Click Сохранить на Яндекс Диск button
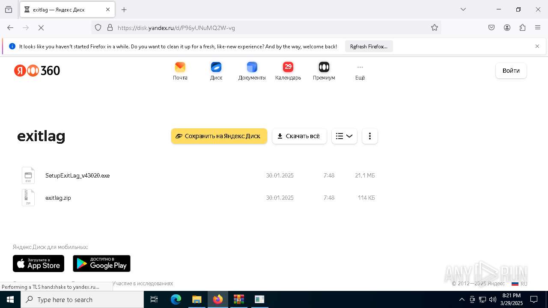This screenshot has width=548, height=308. [219, 136]
